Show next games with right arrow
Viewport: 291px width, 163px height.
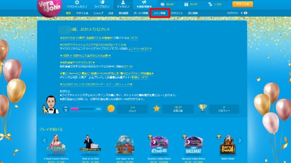(x=240, y=141)
